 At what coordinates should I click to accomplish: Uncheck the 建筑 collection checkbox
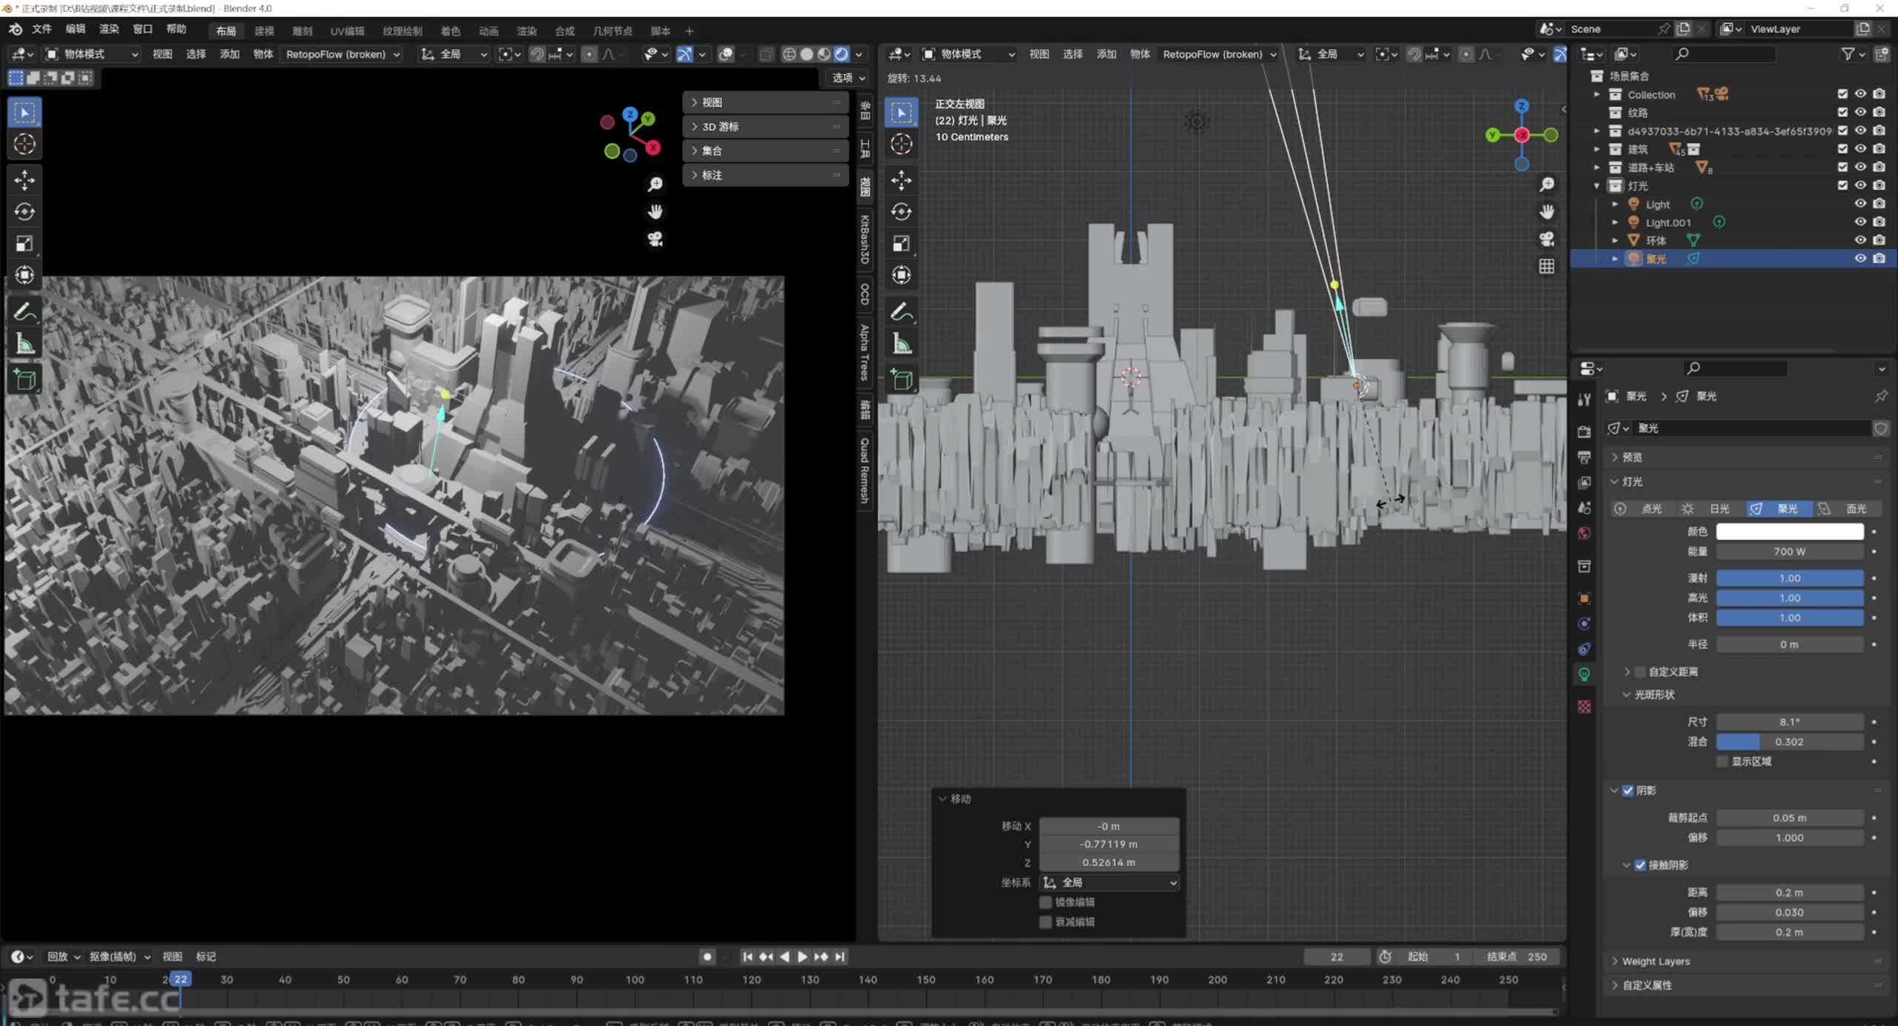tap(1842, 149)
